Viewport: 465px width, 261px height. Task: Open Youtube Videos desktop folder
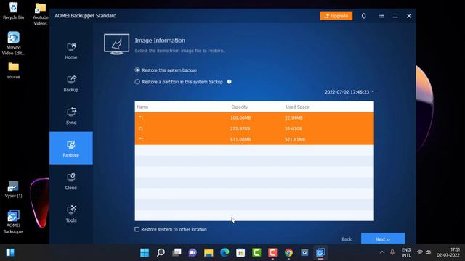41,14
